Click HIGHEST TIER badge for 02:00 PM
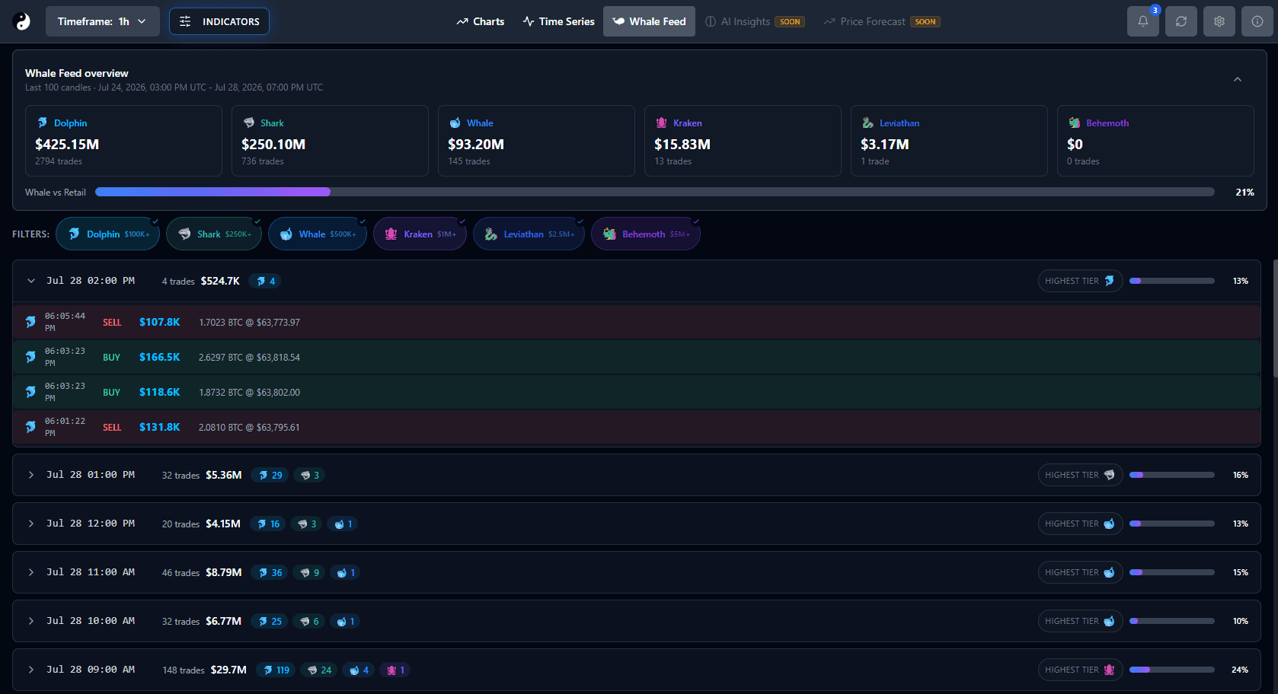Image resolution: width=1278 pixels, height=694 pixels. 1080,281
